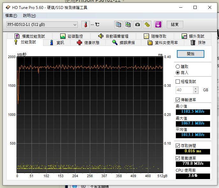Switch to the 錯誤掃描 tab

tap(123, 42)
